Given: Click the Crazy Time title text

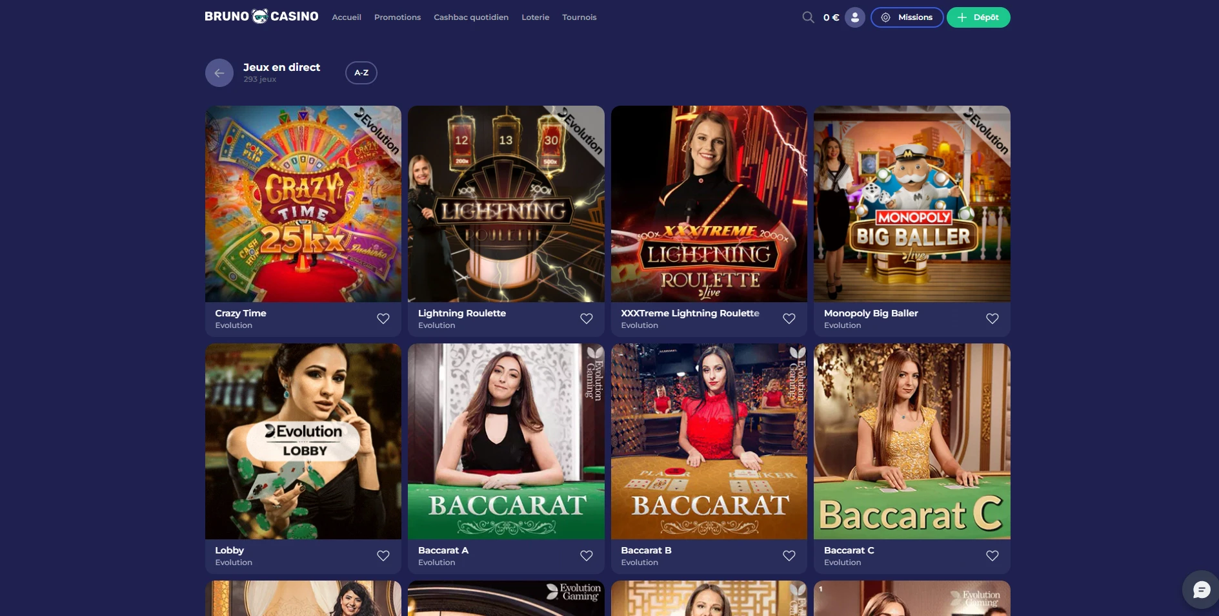Looking at the screenshot, I should click(x=241, y=313).
